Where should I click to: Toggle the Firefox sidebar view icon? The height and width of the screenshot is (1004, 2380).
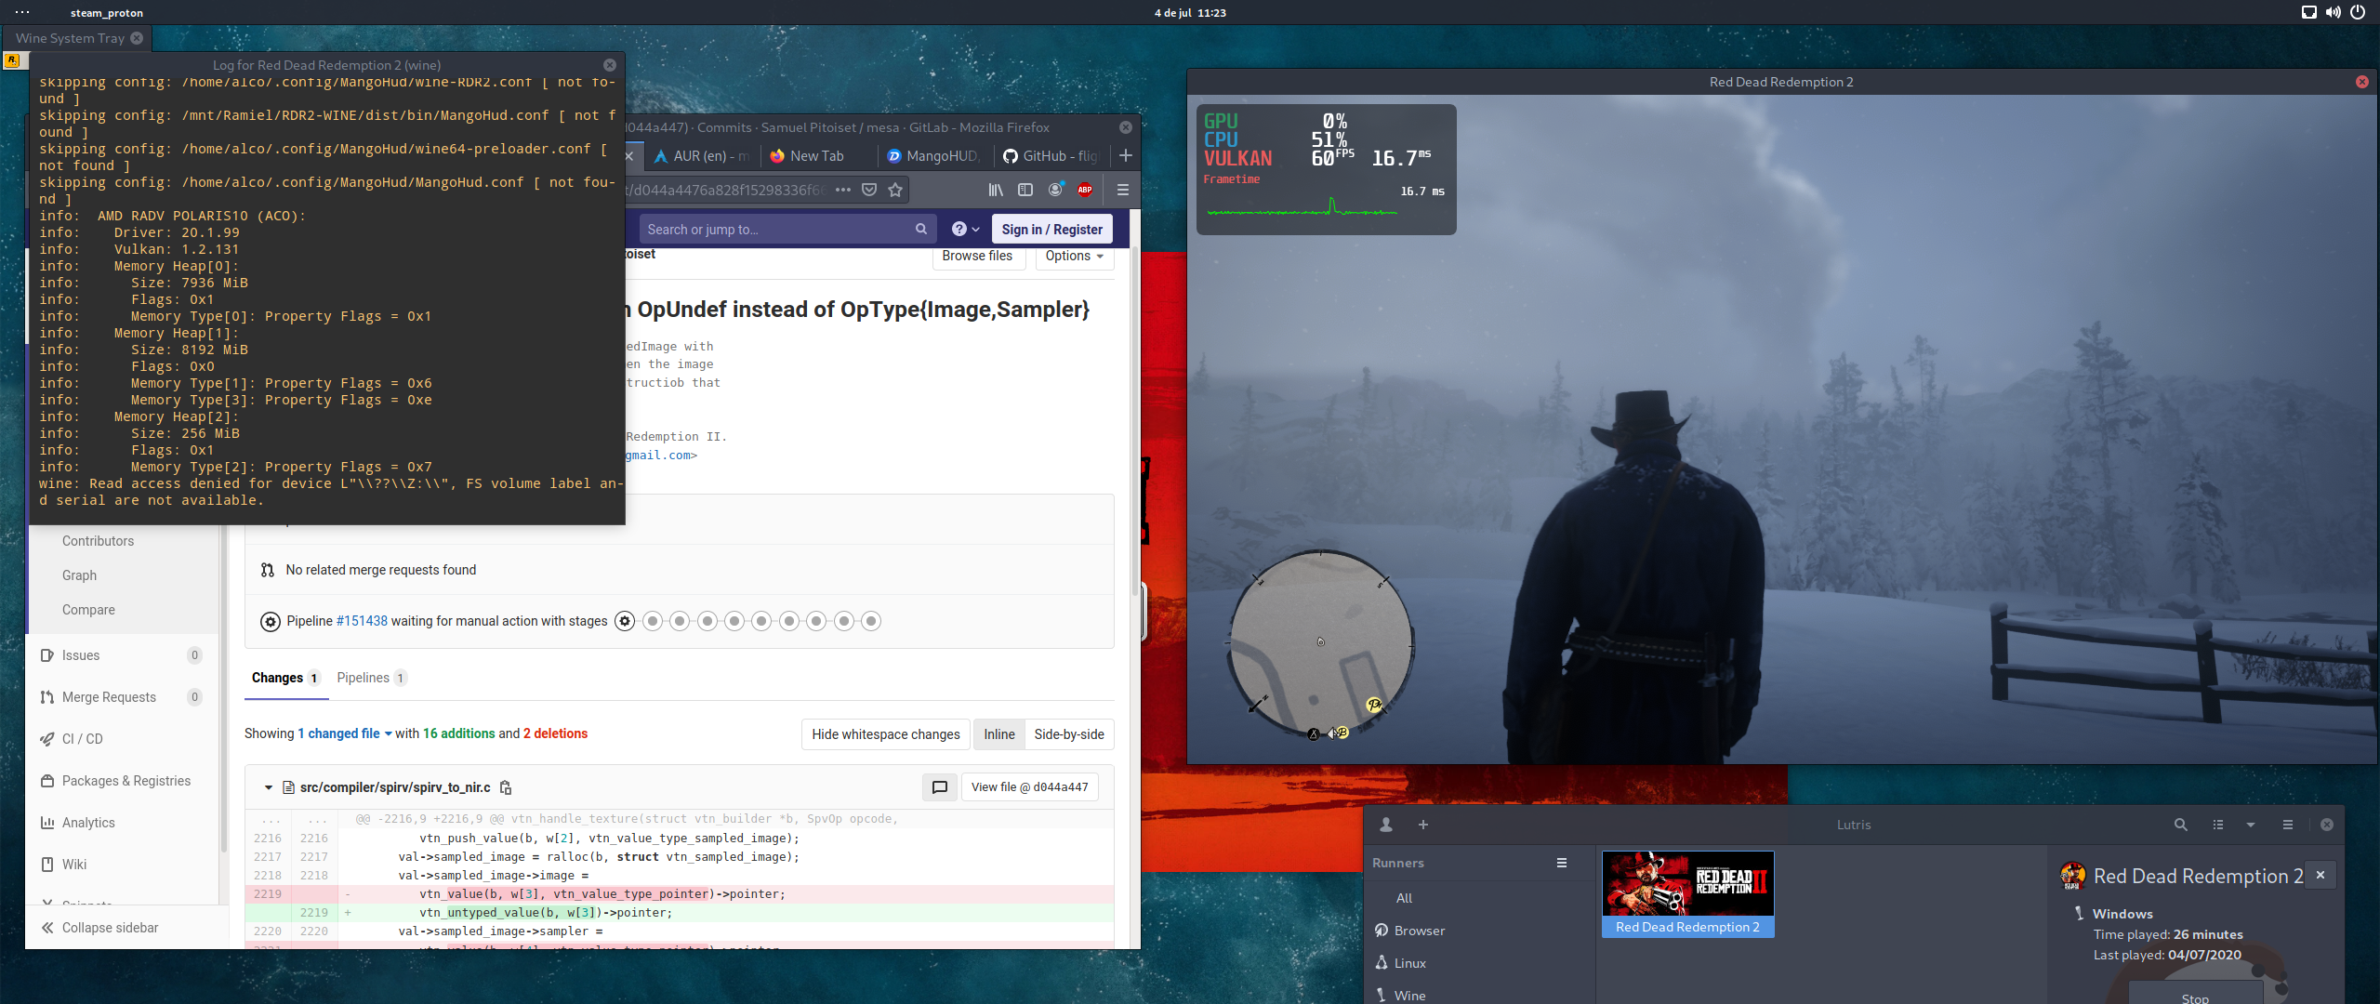tap(1025, 190)
